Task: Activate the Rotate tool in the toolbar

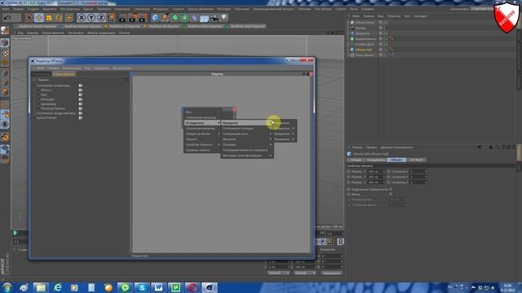Action: pos(59,17)
